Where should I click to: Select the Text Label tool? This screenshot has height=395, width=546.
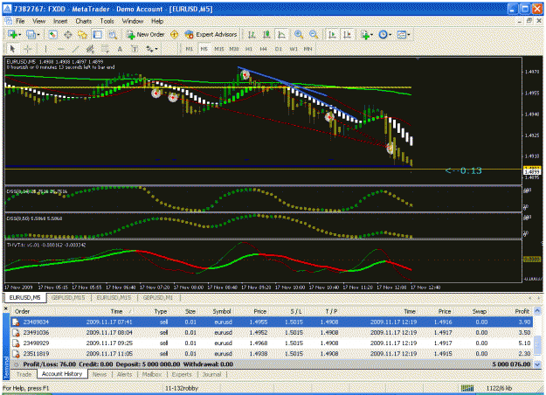tap(135, 49)
